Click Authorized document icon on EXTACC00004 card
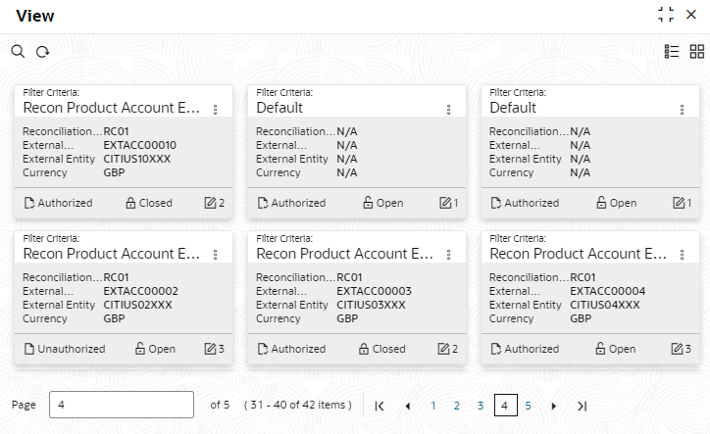This screenshot has height=434, width=710. (x=496, y=349)
